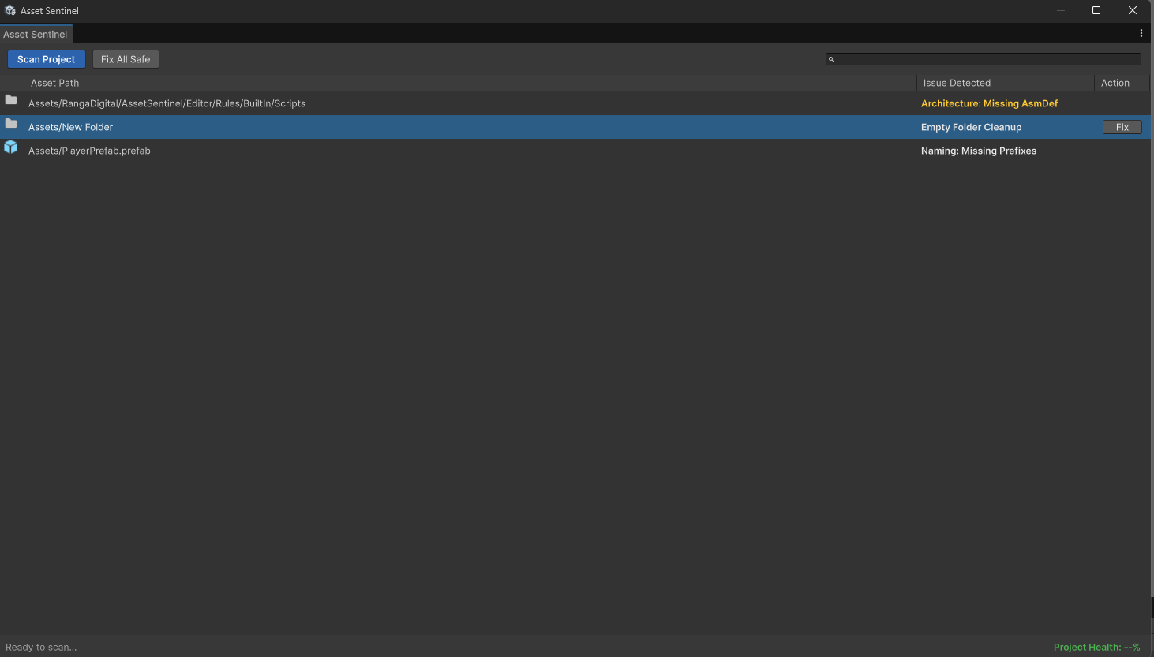This screenshot has height=657, width=1154.
Task: Click the Project Health indicator in status bar
Action: pyautogui.click(x=1096, y=647)
